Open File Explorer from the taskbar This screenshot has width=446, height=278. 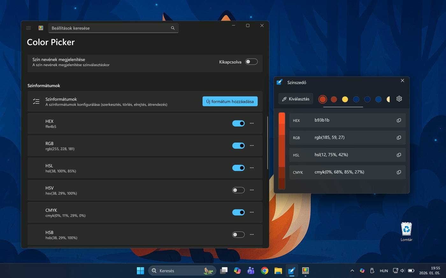click(x=278, y=271)
